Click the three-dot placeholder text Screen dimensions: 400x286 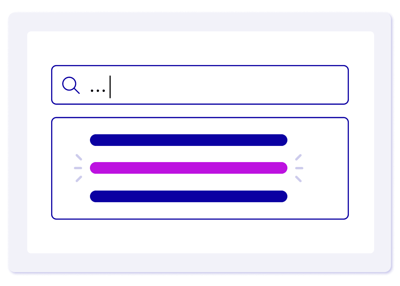(98, 91)
